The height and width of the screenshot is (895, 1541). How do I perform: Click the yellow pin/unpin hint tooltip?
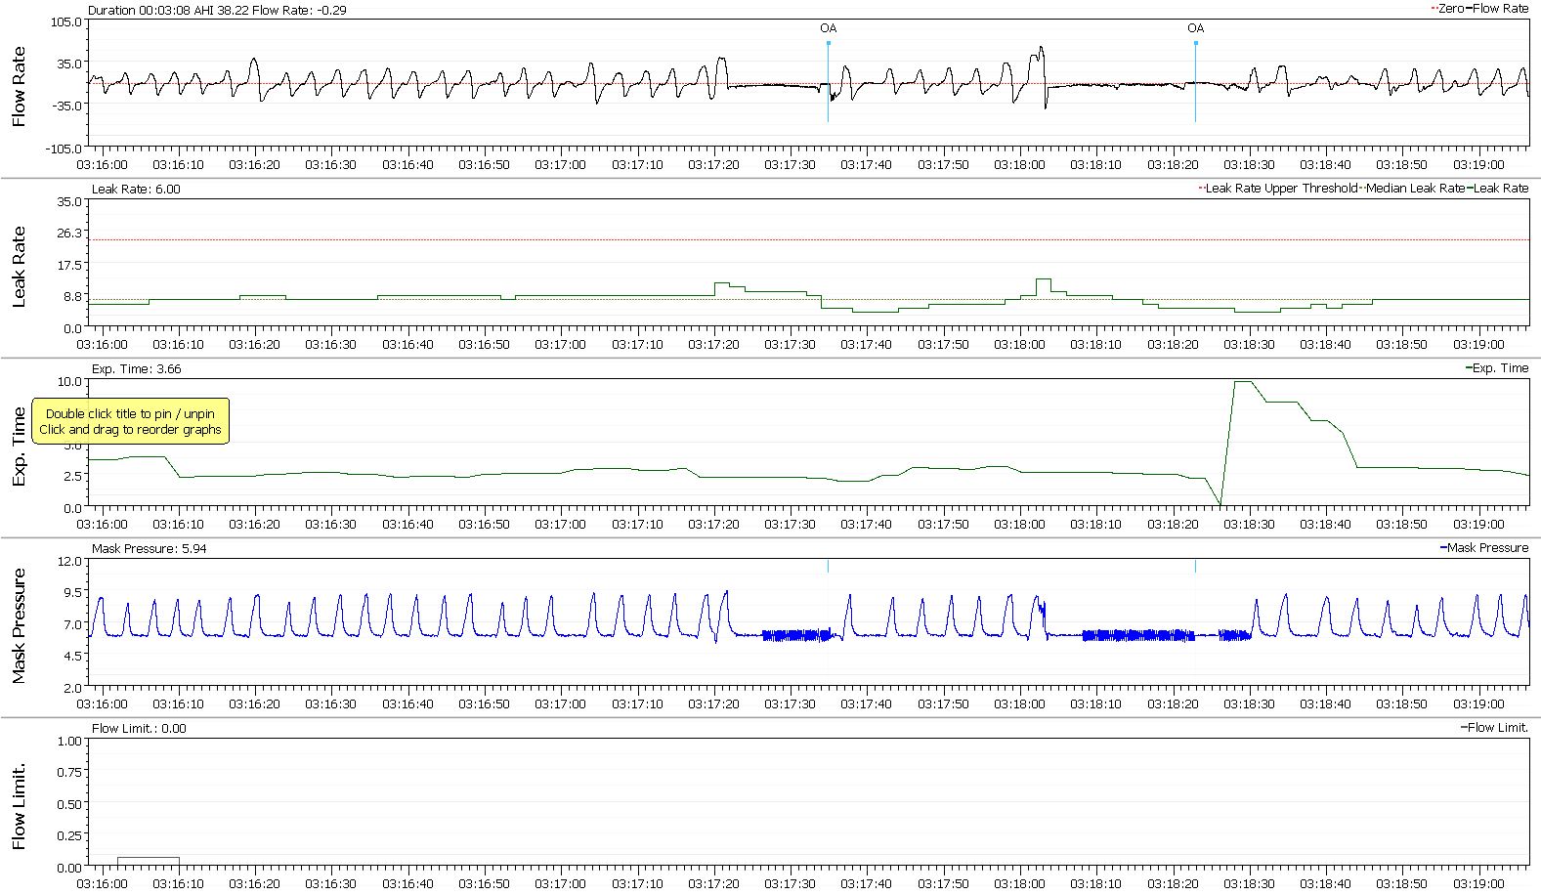[131, 422]
